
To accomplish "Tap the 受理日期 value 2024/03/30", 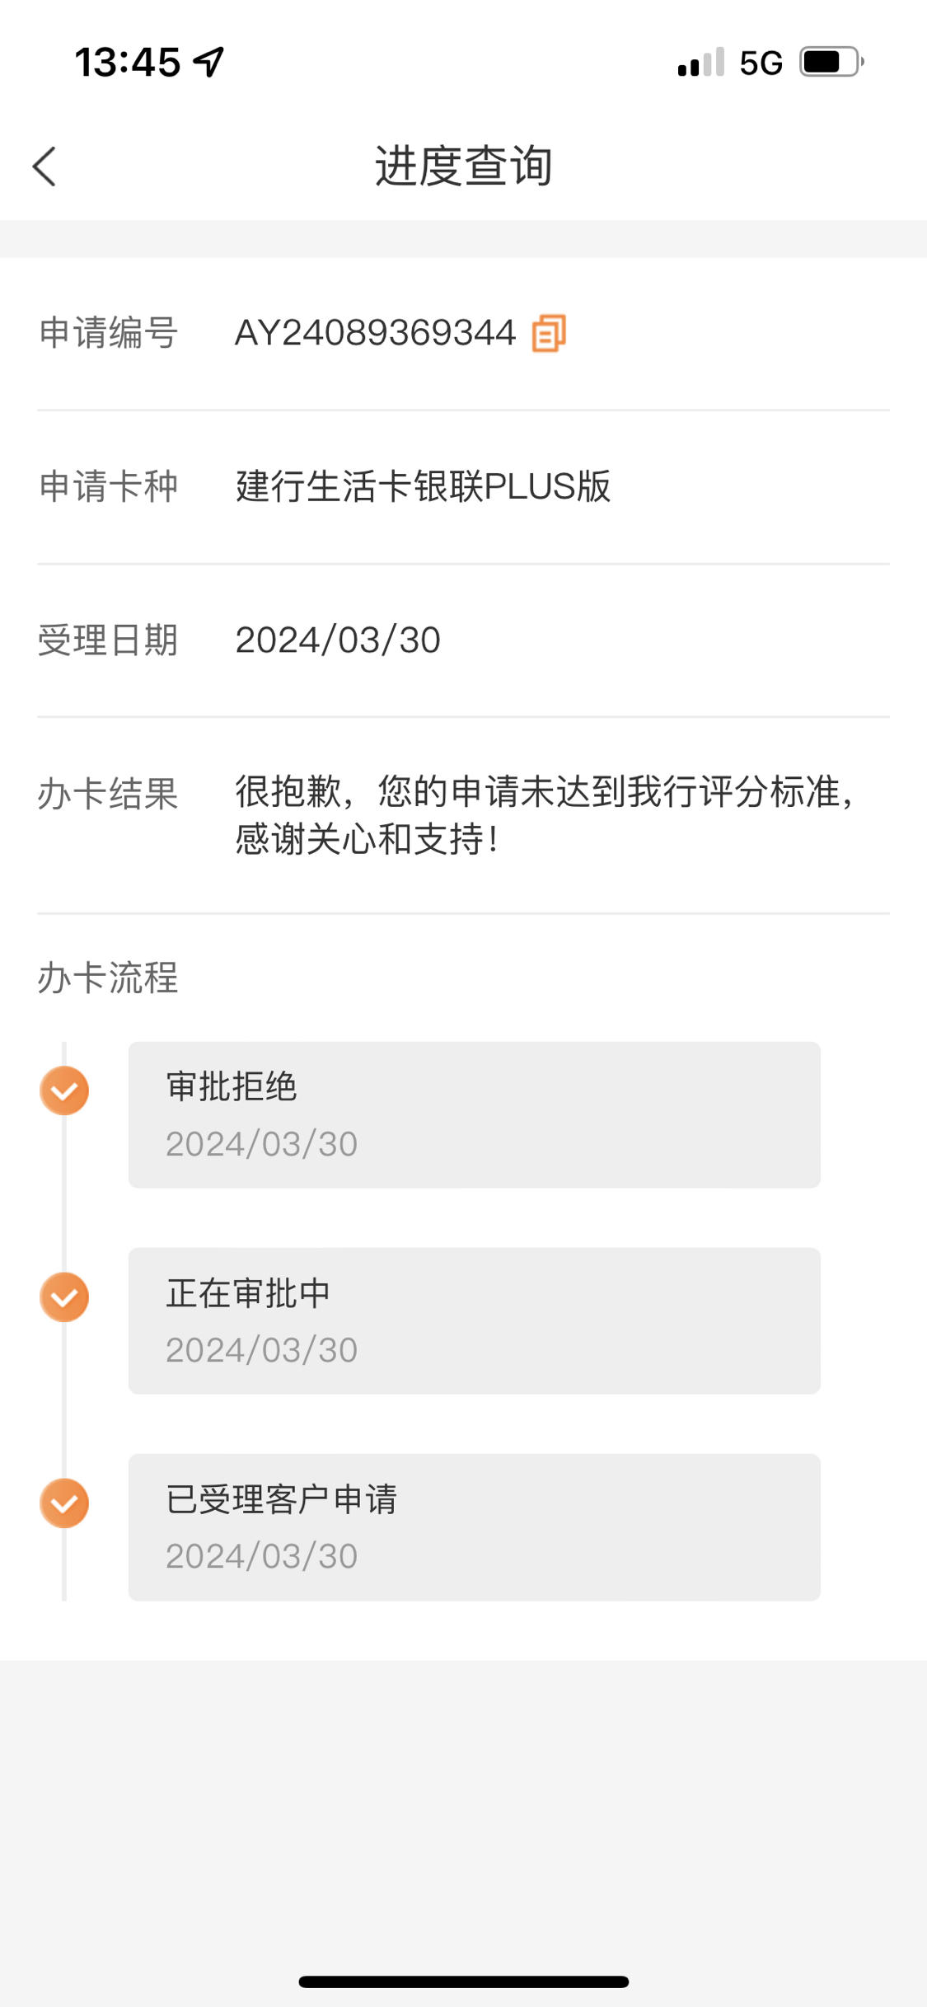I will coord(338,640).
